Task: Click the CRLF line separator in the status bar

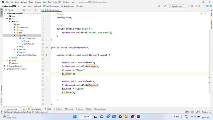Action: pos(192,112)
